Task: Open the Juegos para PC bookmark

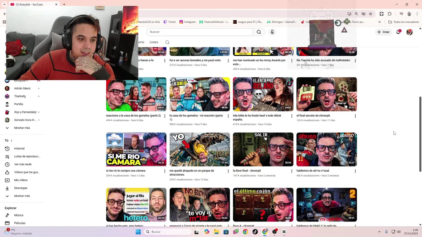Action: point(248,22)
